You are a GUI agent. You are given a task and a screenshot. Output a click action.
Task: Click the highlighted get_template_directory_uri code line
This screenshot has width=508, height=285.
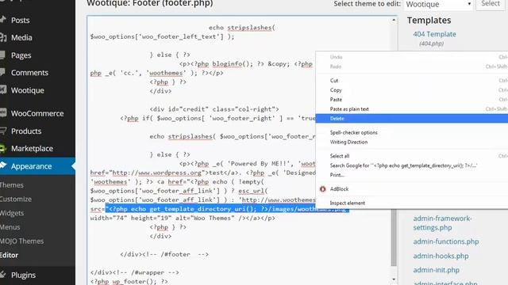[227, 209]
